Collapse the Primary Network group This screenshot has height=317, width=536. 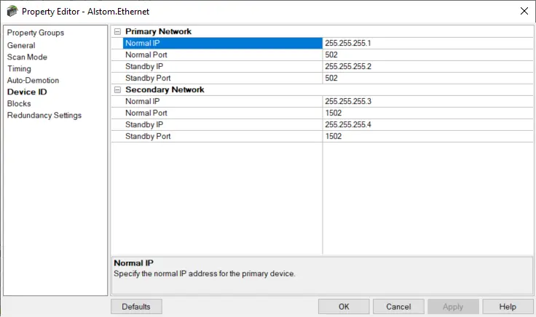[117, 32]
